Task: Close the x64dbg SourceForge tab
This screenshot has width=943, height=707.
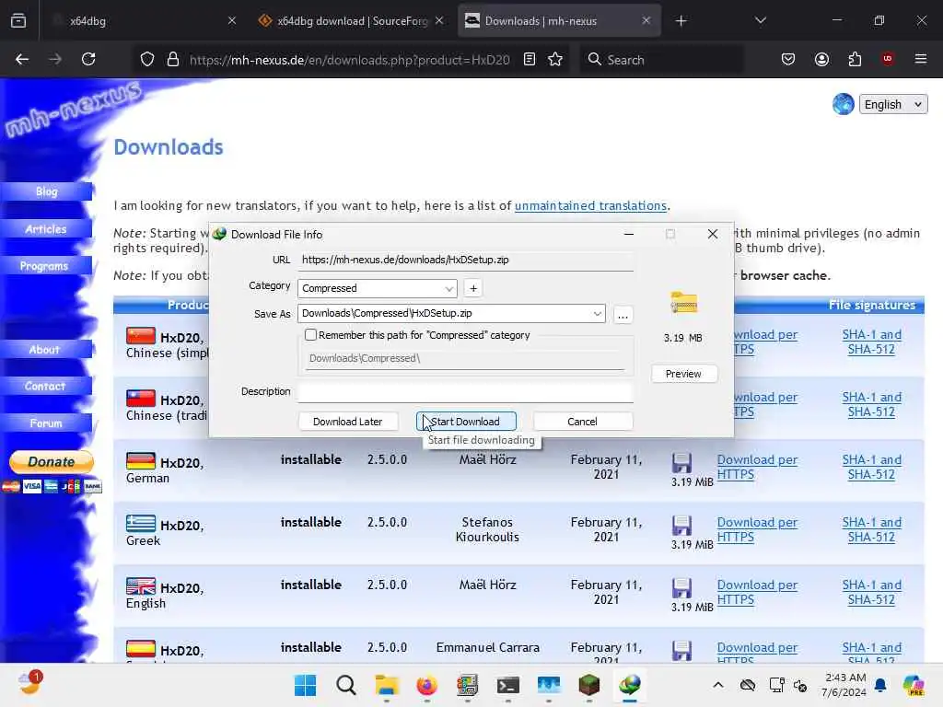Action: coord(439,20)
